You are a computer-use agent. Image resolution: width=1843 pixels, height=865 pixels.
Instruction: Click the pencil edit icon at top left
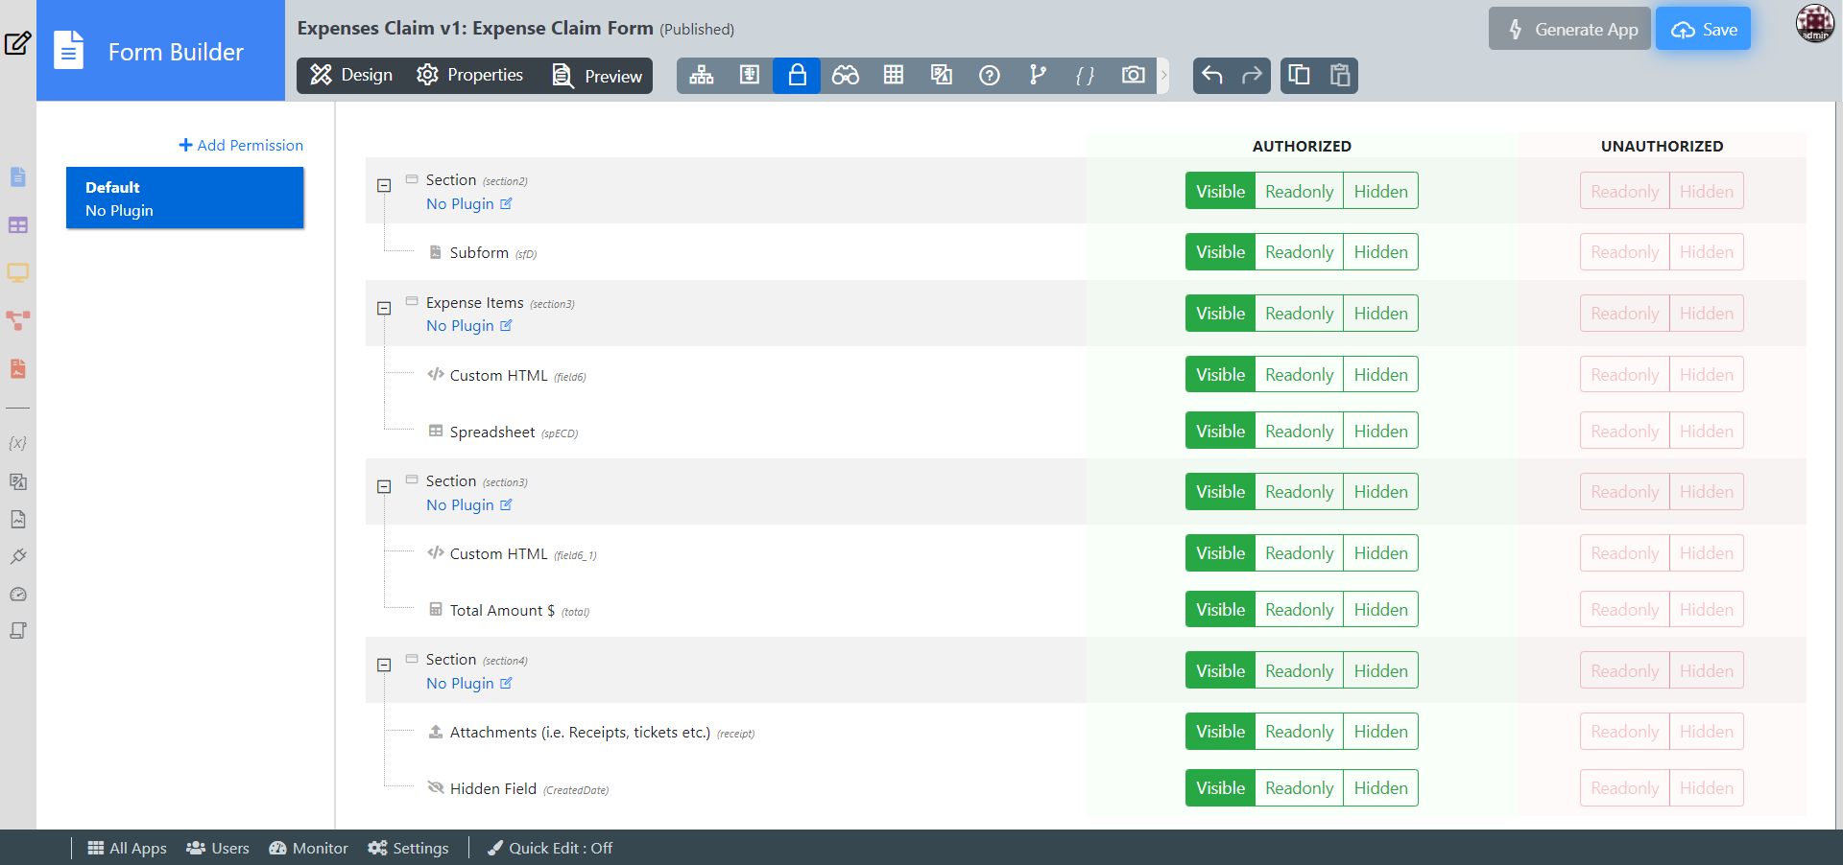coord(18,43)
